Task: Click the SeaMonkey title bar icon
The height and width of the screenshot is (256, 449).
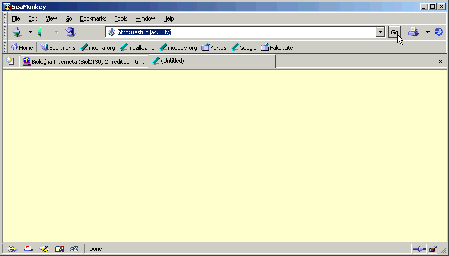Action: [x=7, y=7]
